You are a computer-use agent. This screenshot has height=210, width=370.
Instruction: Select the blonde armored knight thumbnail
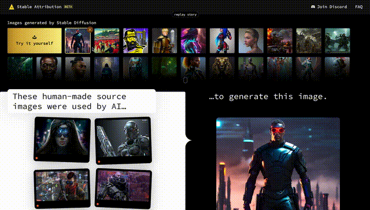point(164,40)
